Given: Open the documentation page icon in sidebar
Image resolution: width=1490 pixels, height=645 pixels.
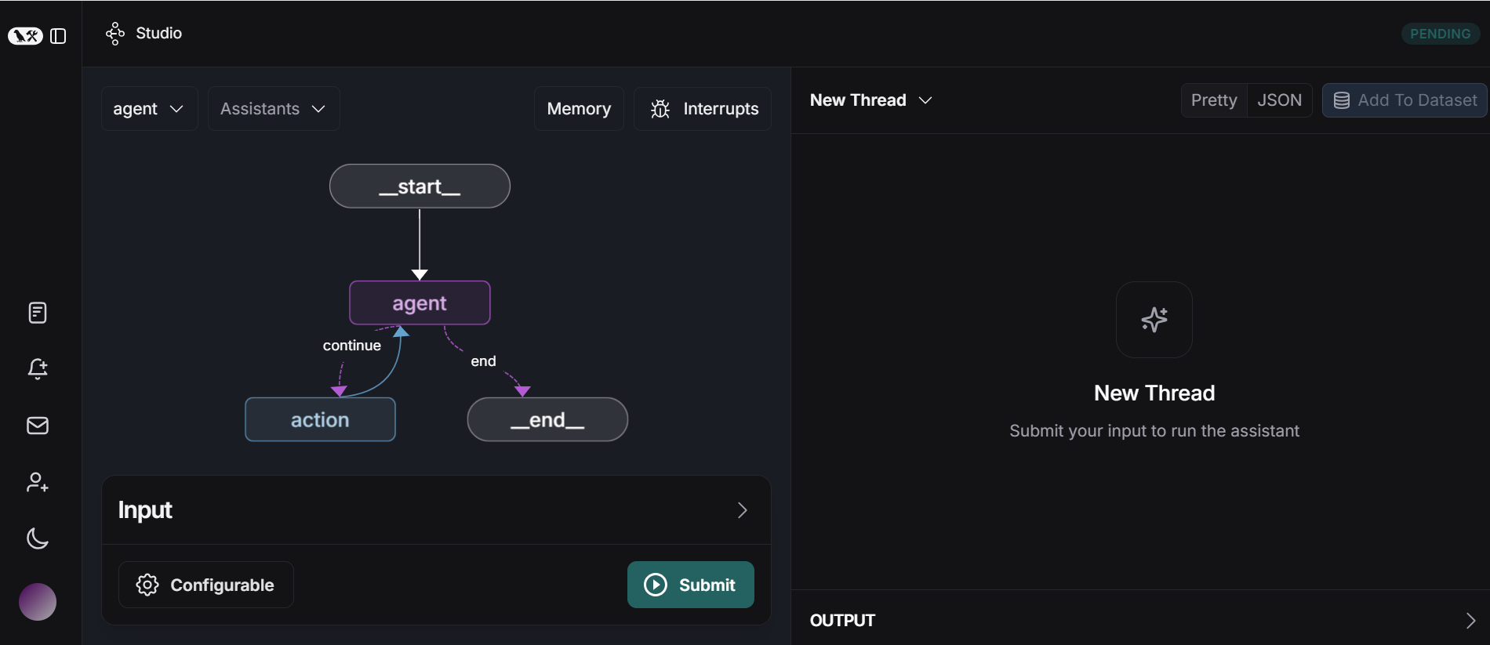Looking at the screenshot, I should coord(38,313).
